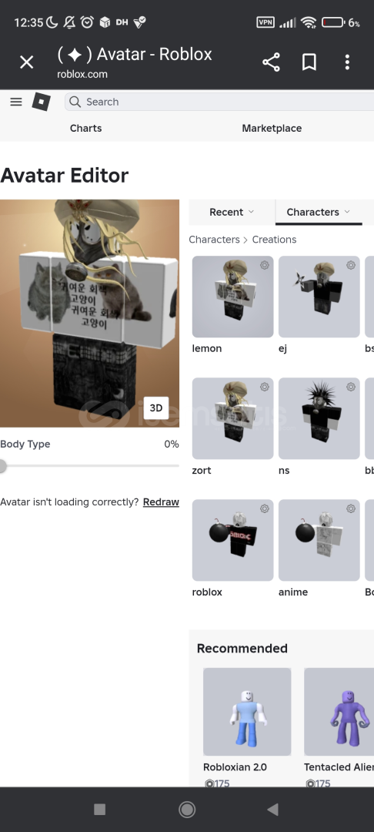Open settings gear on the ns outfit

351,387
